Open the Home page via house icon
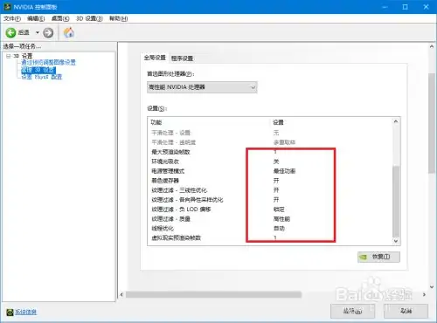Viewport: 437px width, 323px height. [69, 32]
